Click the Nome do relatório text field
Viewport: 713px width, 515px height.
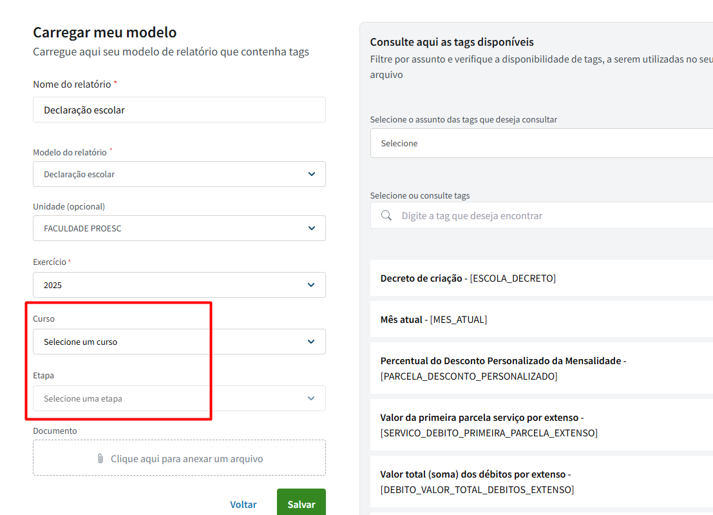click(x=179, y=110)
